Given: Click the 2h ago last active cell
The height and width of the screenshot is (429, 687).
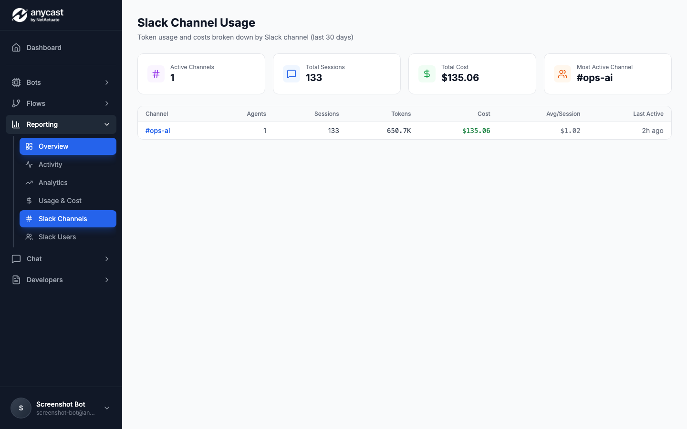Looking at the screenshot, I should click(653, 131).
